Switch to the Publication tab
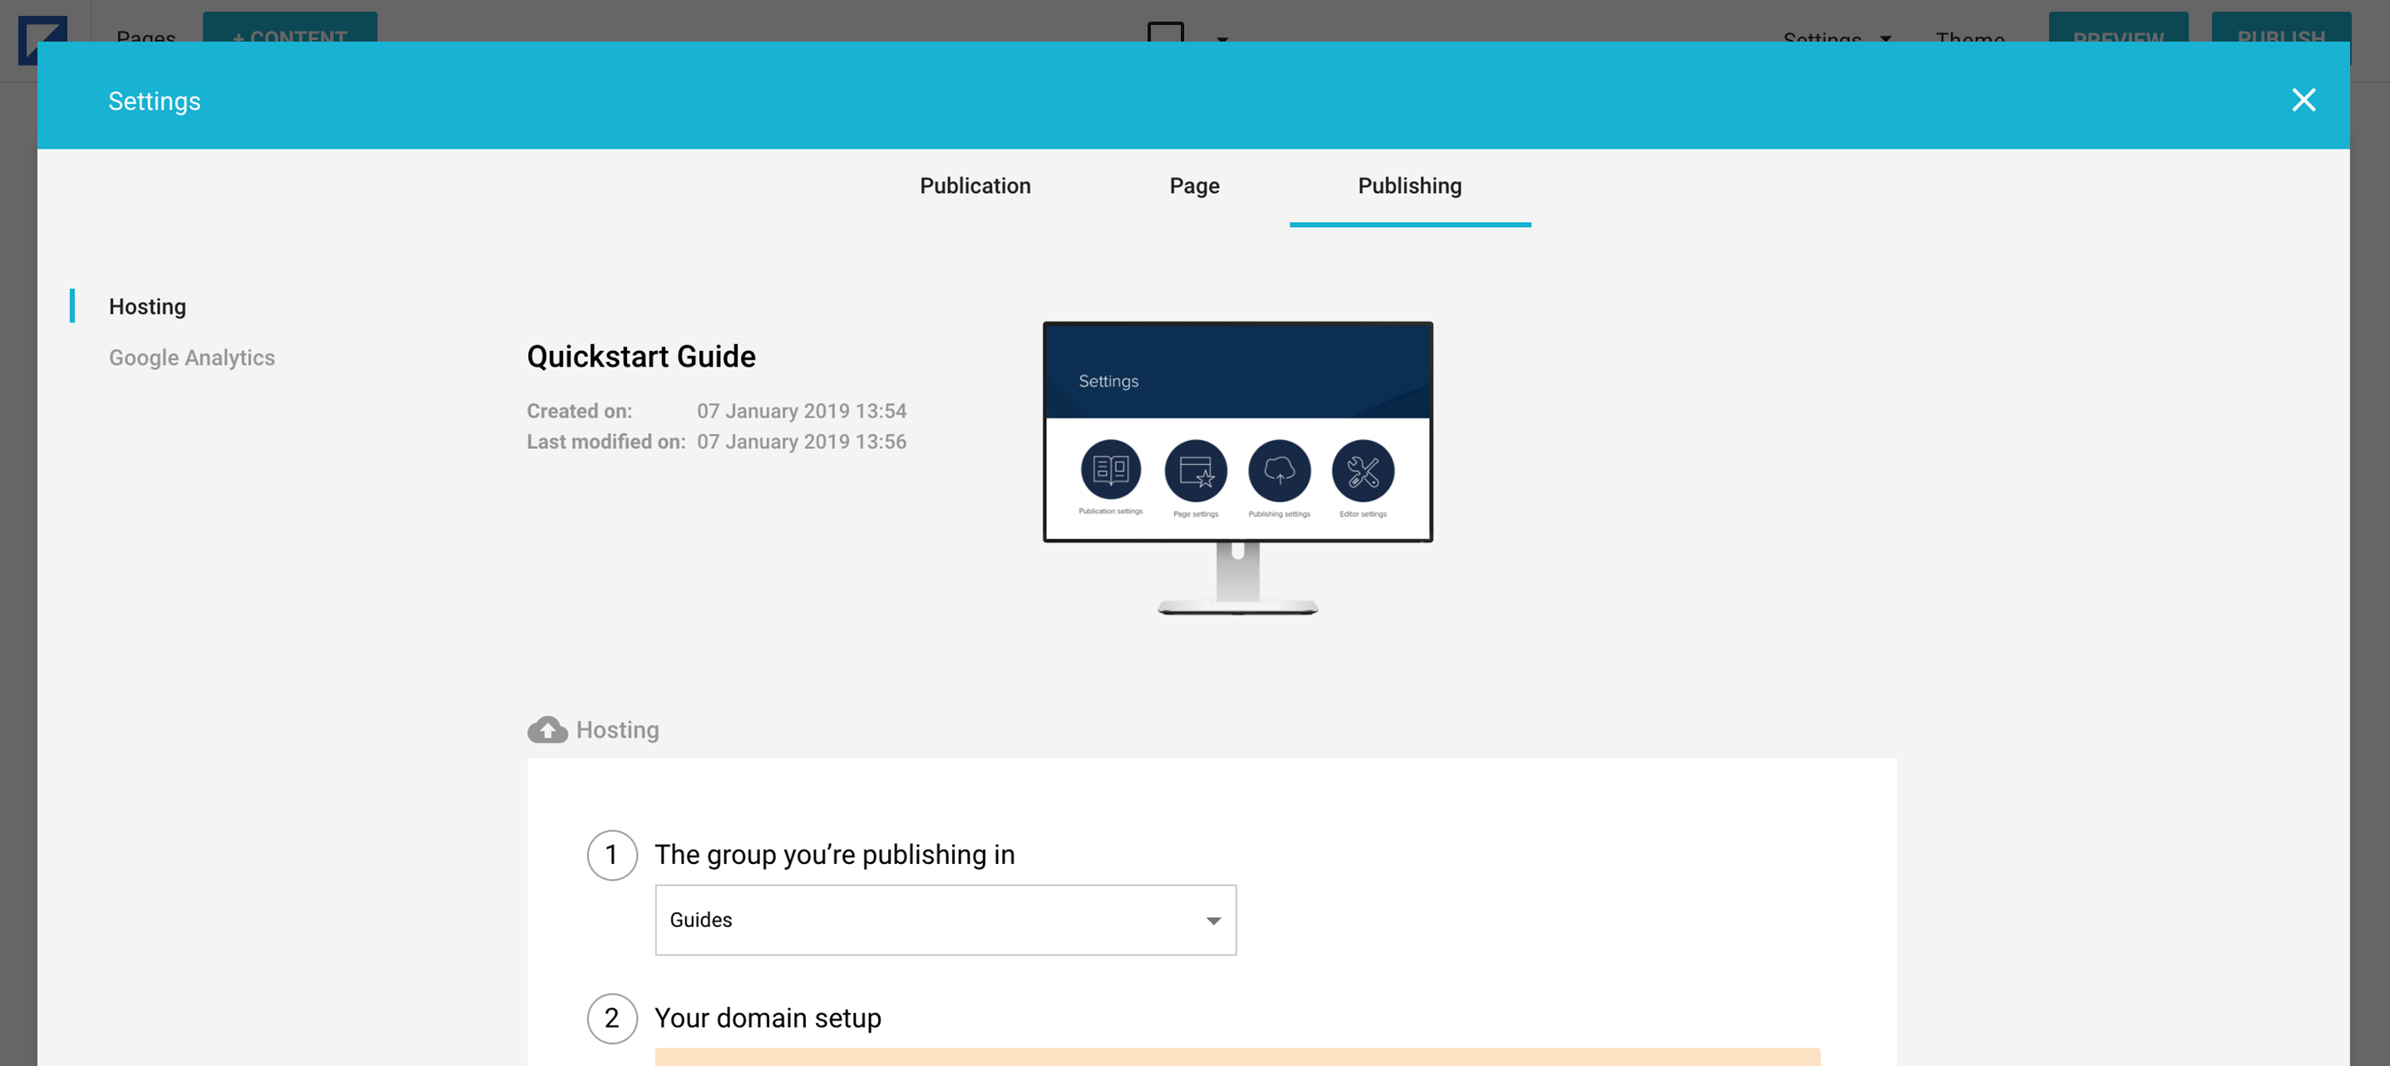The image size is (2390, 1066). [x=975, y=185]
